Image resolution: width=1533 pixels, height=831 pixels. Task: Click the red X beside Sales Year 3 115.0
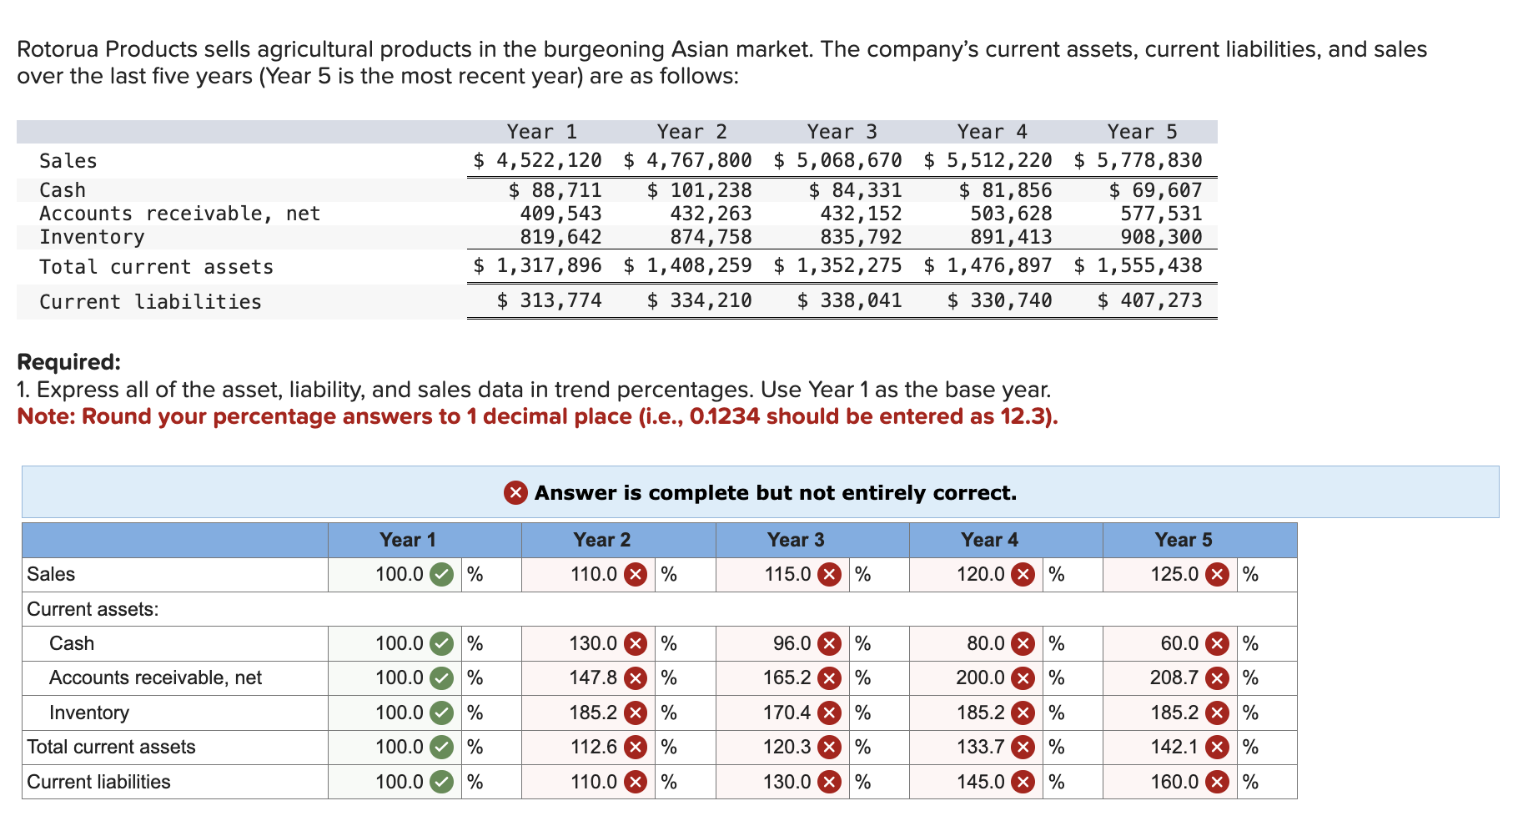tap(829, 575)
